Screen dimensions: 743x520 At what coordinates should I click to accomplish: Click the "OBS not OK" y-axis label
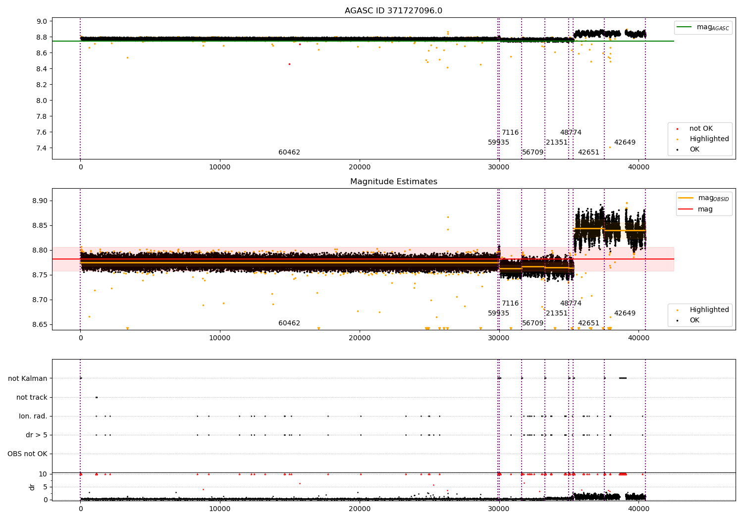27,454
